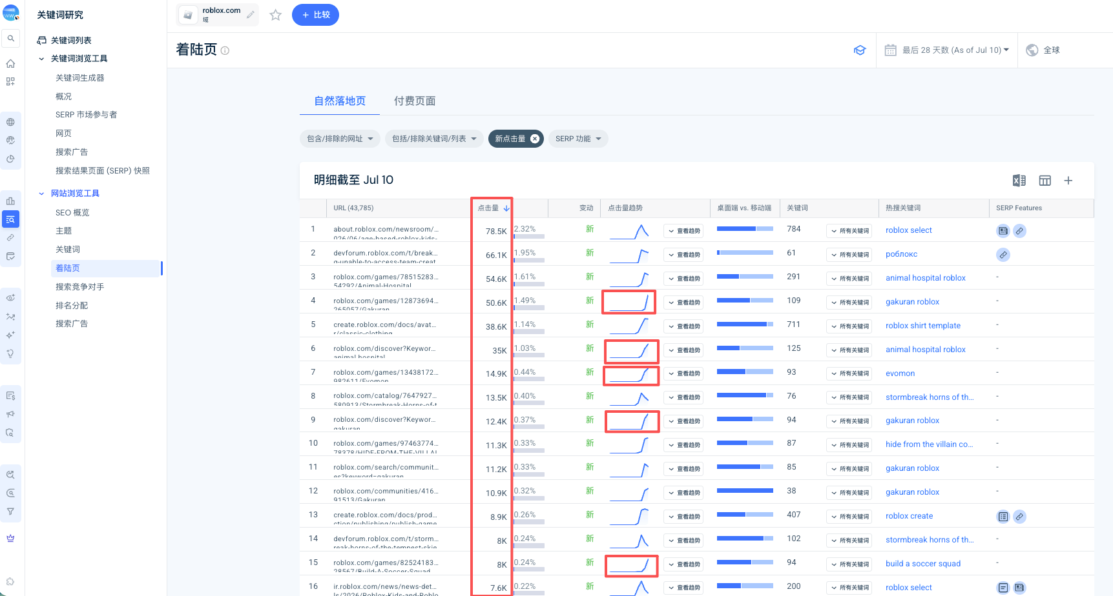
Task: Remove the 新点击量 filter chip
Action: (x=535, y=139)
